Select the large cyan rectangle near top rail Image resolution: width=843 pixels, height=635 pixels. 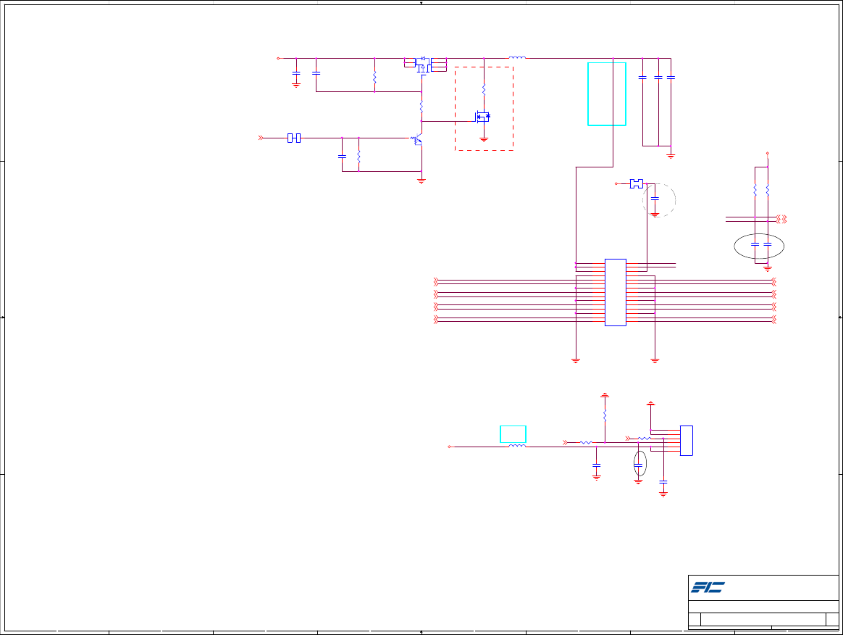coord(607,94)
